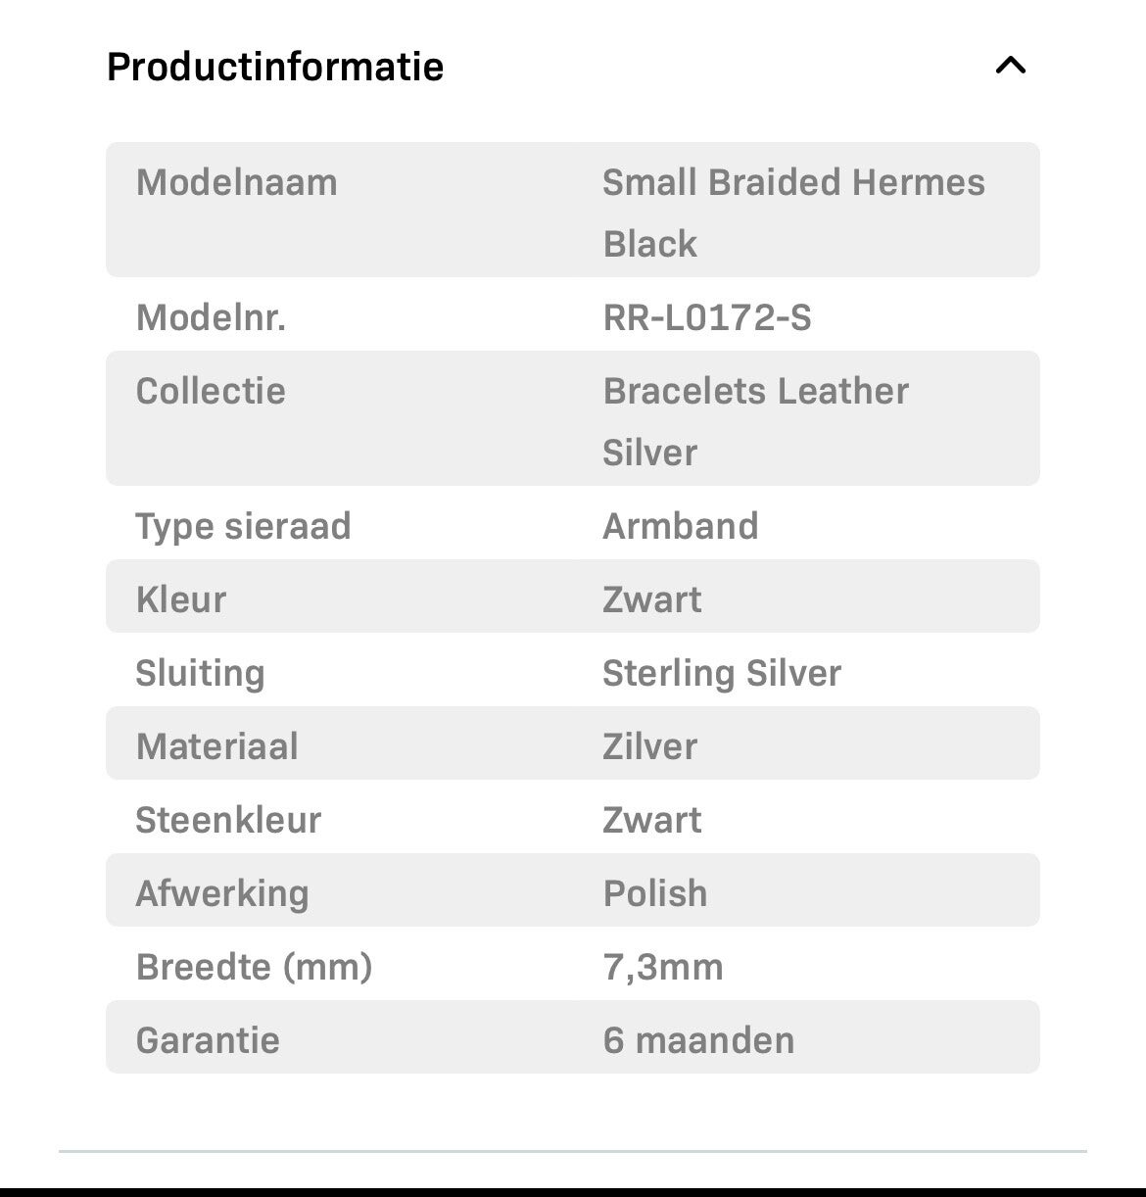The image size is (1146, 1197).
Task: Click the Type sieraad label
Action: click(x=243, y=526)
